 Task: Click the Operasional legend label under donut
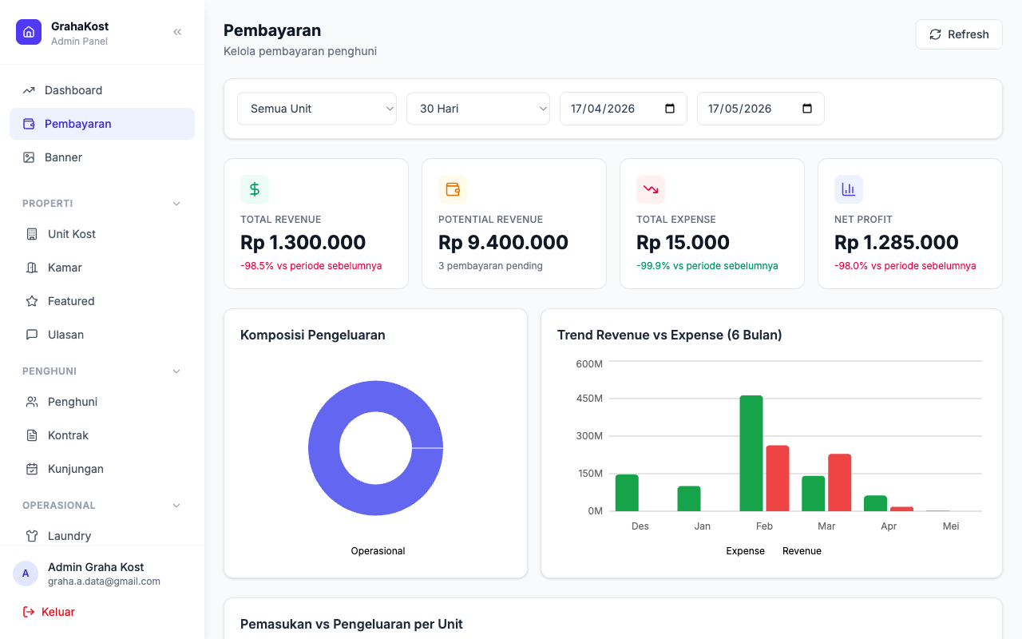point(378,551)
